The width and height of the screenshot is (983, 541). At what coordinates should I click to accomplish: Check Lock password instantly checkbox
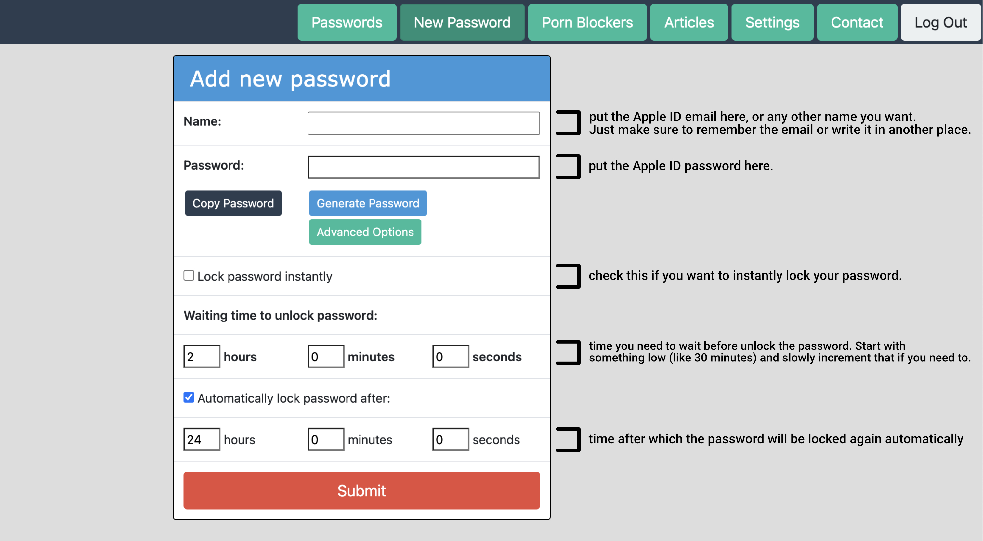[189, 276]
